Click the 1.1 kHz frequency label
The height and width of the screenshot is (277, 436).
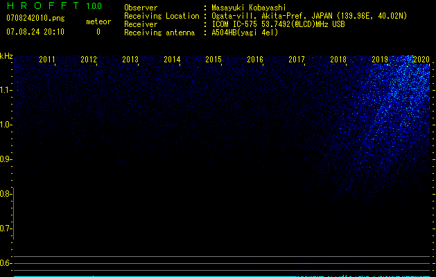tap(6, 90)
